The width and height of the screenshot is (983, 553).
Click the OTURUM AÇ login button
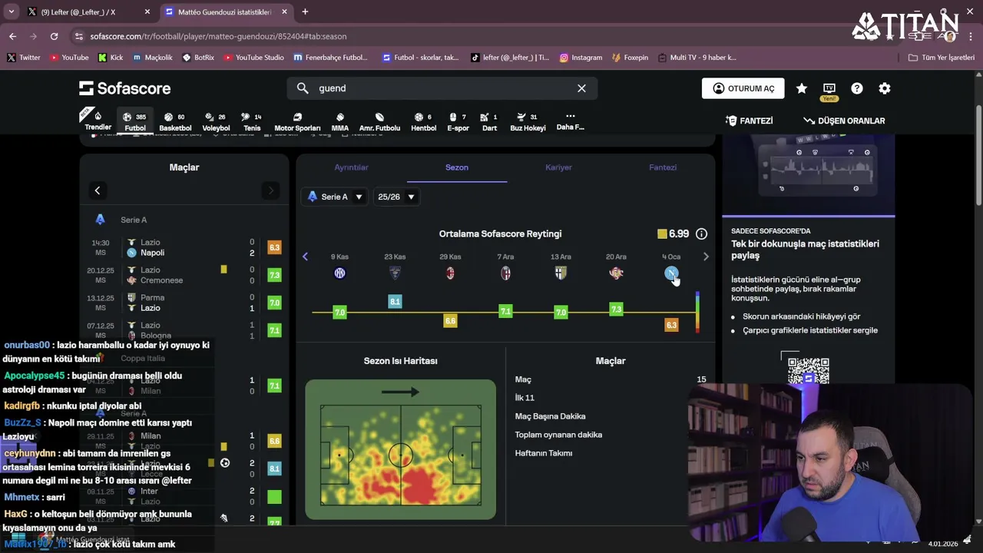click(743, 88)
